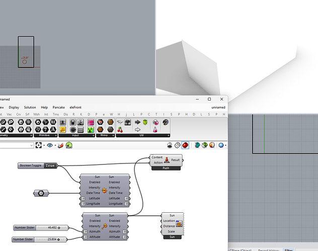Select the pink gradient icon in Input panel
The image size is (318, 251).
tap(91, 122)
